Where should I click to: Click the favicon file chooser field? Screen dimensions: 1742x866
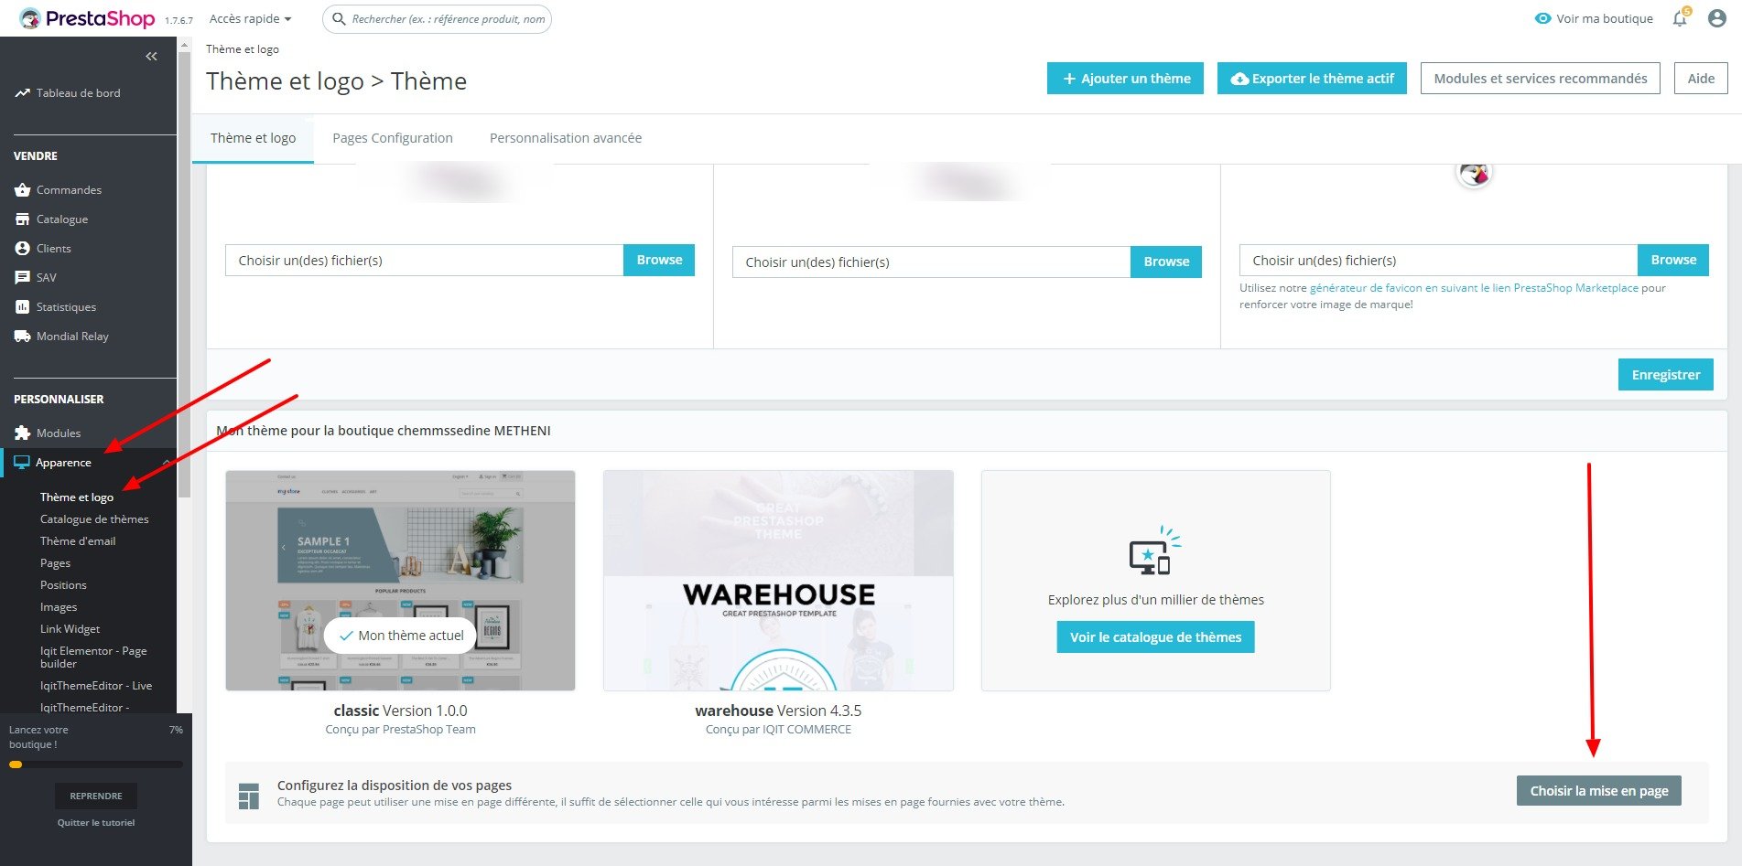[x=1439, y=261]
